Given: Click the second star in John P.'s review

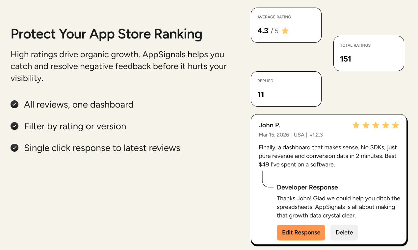Looking at the screenshot, I should tap(366, 125).
